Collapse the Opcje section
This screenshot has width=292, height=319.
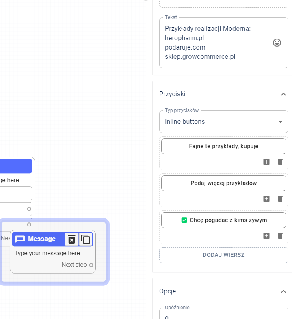click(283, 291)
